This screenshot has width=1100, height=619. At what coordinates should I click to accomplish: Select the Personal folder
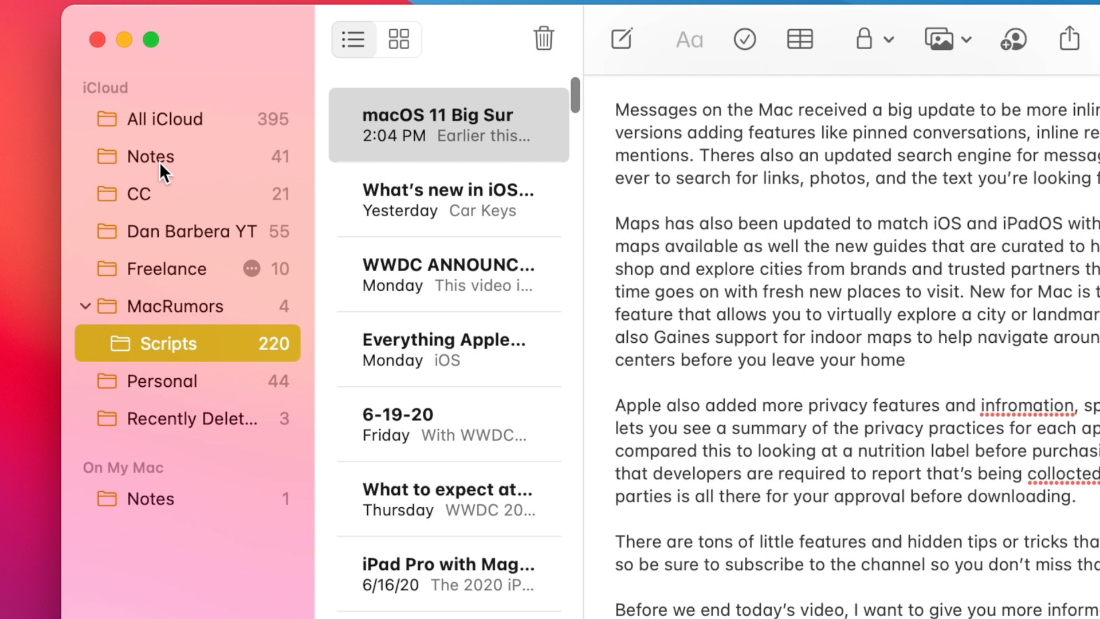coord(163,381)
